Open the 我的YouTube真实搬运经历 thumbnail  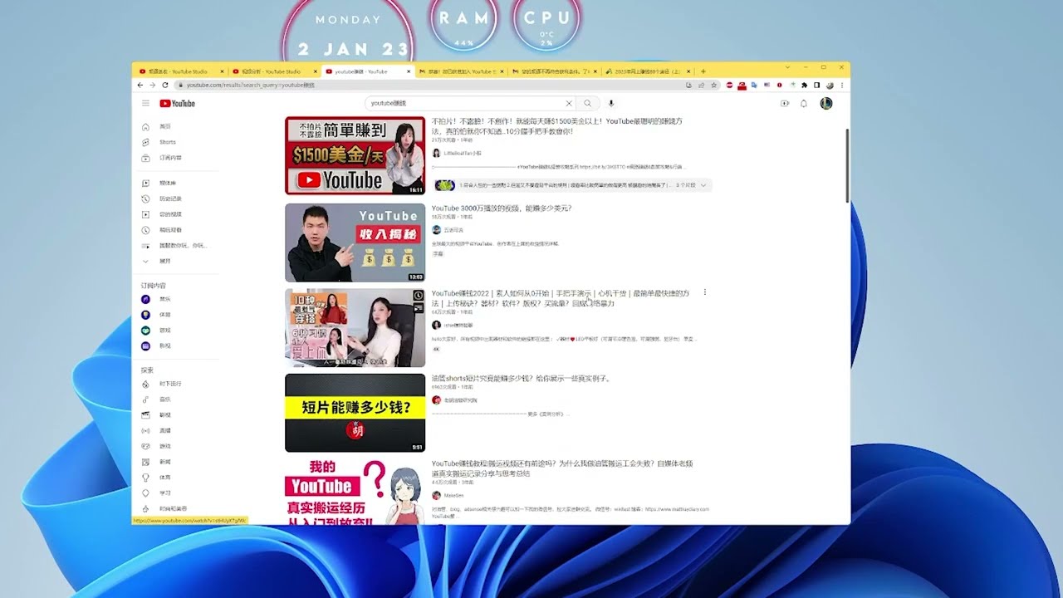click(355, 492)
